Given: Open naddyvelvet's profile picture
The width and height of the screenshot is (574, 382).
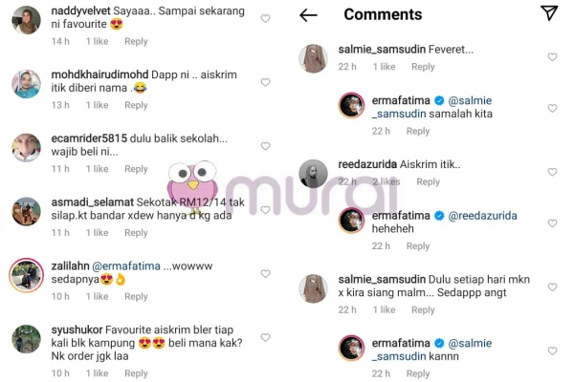Looking at the screenshot, I should (x=27, y=20).
